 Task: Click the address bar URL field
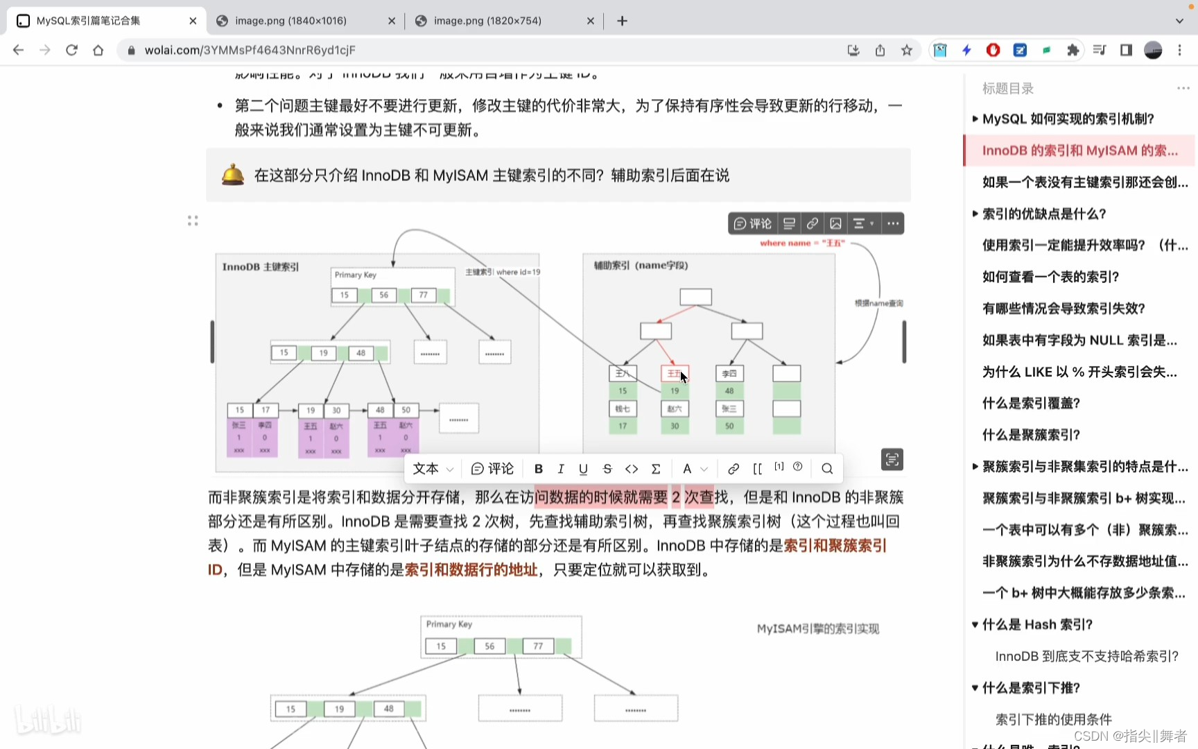point(478,50)
